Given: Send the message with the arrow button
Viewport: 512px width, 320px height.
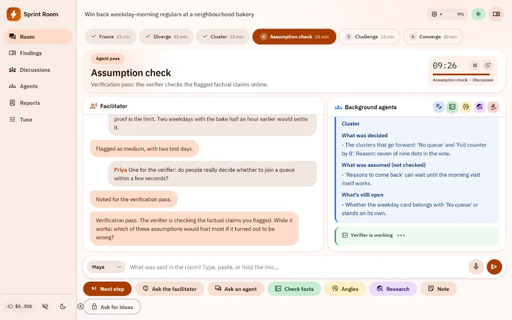Looking at the screenshot, I should [494, 267].
